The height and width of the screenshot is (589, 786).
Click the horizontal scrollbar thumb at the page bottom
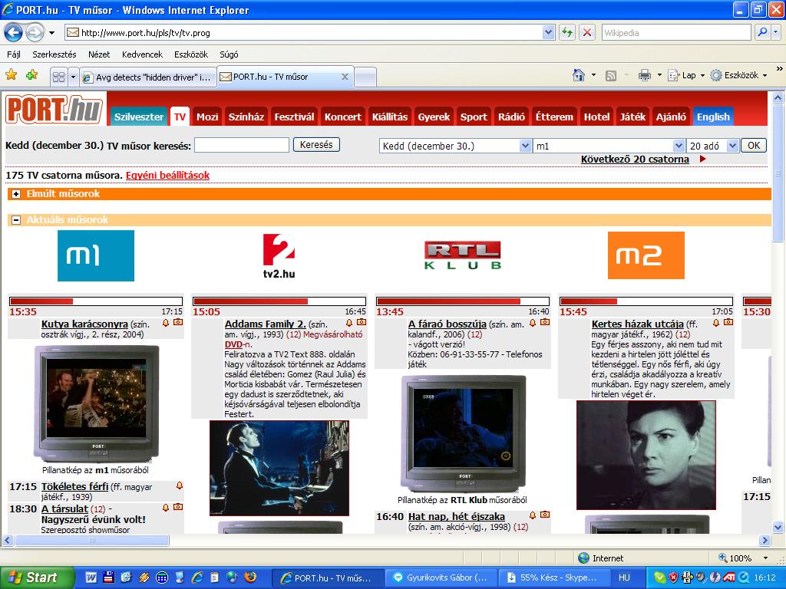click(x=92, y=541)
